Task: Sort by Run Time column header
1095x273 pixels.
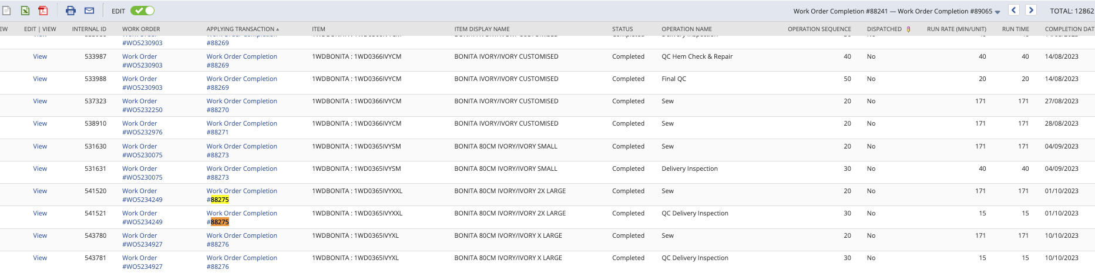Action: click(1016, 29)
